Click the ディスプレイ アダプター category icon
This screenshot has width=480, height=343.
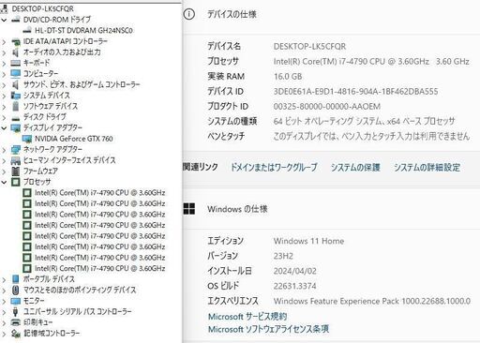point(16,127)
